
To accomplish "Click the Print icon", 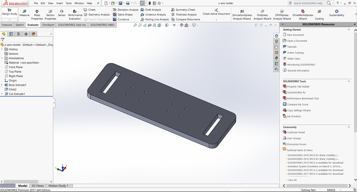I will [x=128, y=3].
